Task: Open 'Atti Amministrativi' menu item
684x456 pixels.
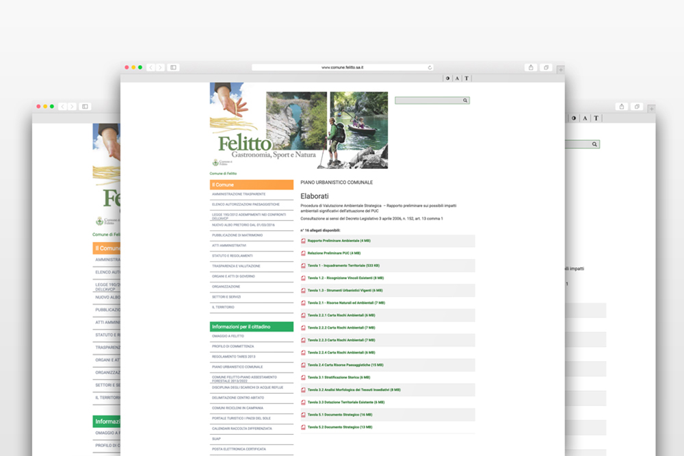Action: [229, 245]
